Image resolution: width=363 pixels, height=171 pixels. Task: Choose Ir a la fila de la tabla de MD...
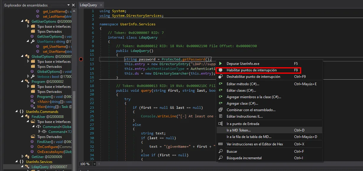269,137
